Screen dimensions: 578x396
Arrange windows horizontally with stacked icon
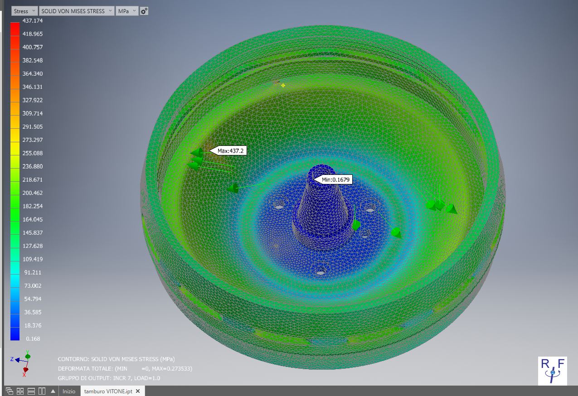(31, 391)
